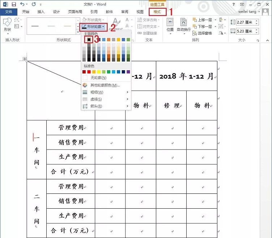Screen dimensions: 272x238
Task: Open the 形状 shapes gallery icon
Action: tap(7, 25)
